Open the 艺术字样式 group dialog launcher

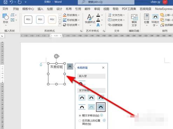coord(104,31)
